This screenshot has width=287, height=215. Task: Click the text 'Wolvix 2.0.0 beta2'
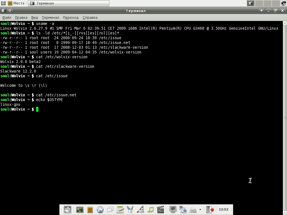click(20, 62)
